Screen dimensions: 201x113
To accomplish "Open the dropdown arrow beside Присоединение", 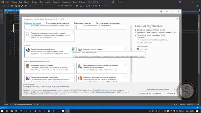I will [x=74, y=6].
